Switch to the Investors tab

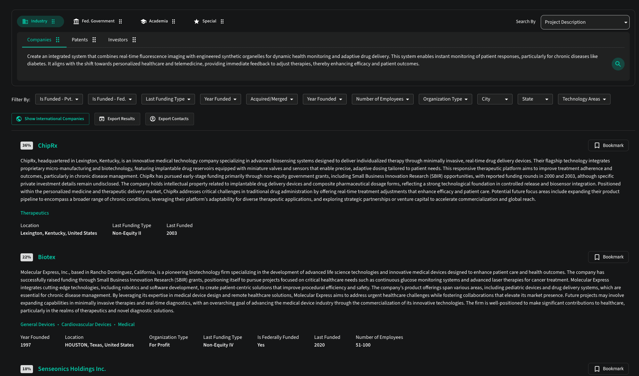click(118, 40)
